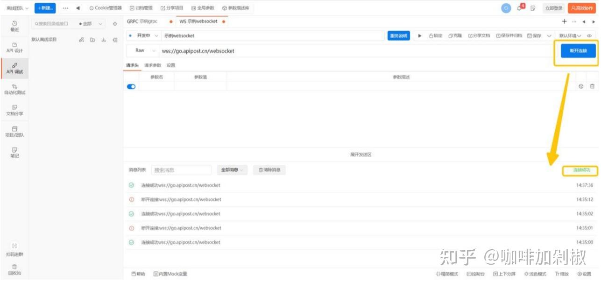Open 自动化测试 from the sidebar
The image size is (601, 281).
click(14, 90)
